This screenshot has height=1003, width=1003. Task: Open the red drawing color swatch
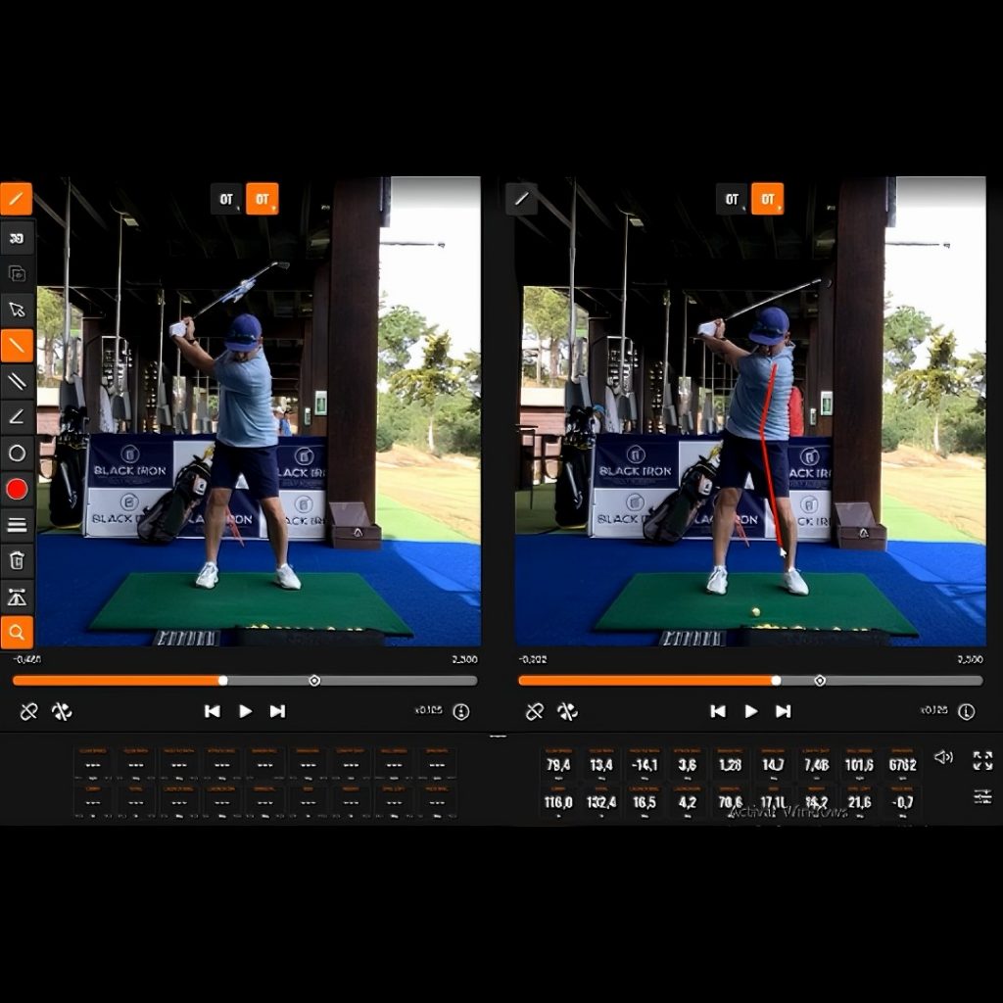(17, 490)
